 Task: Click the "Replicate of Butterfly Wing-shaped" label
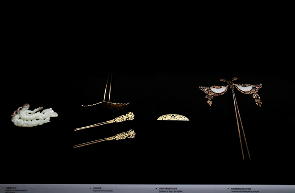click(245, 191)
